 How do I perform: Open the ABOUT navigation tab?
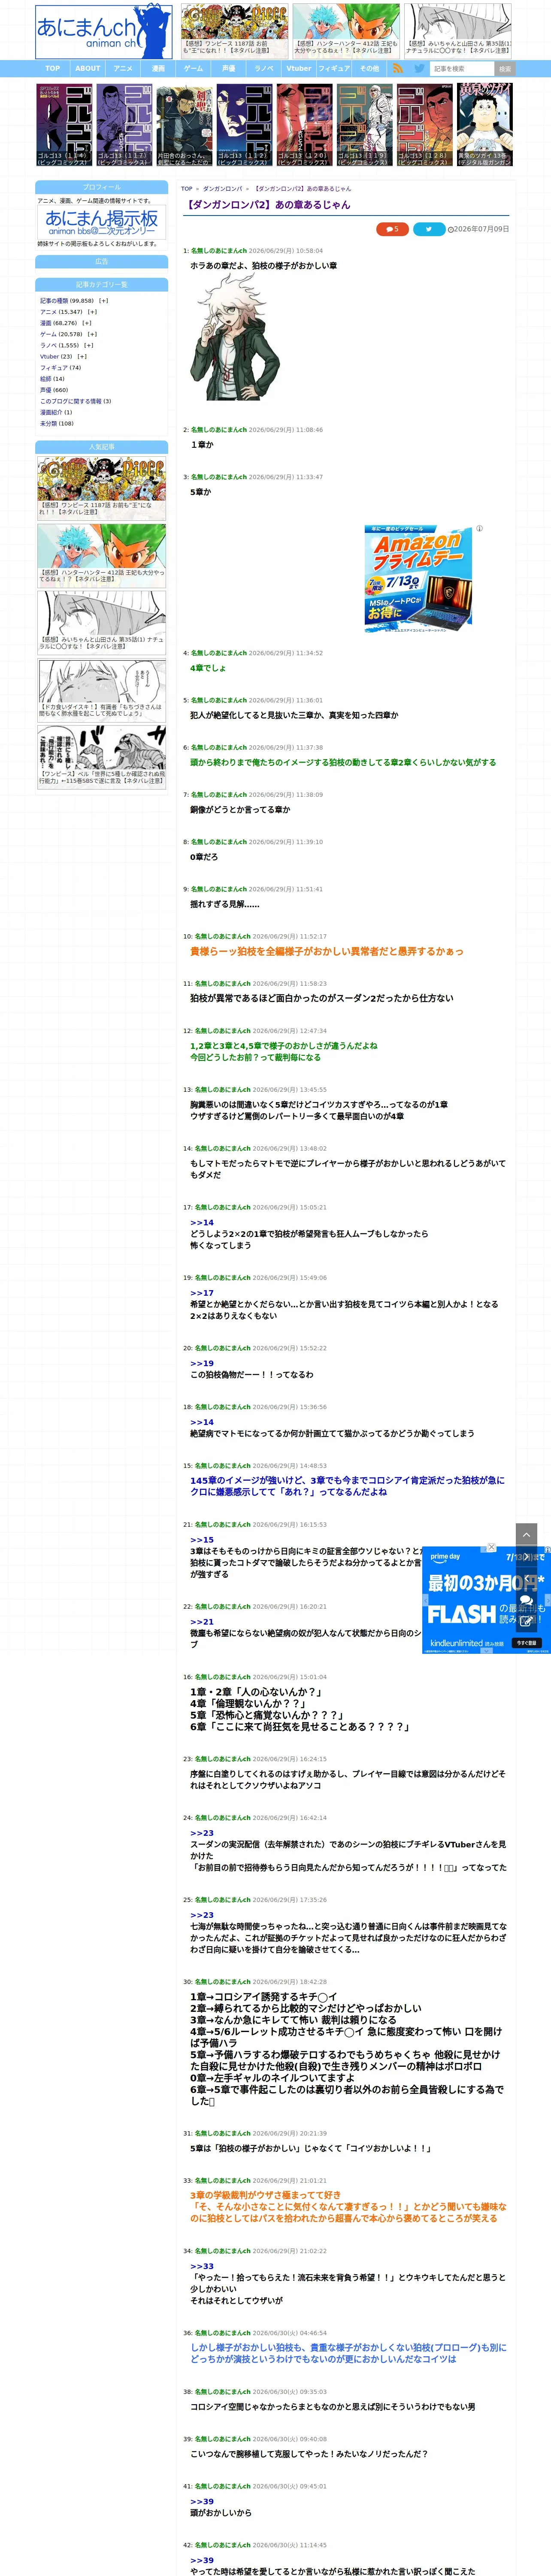88,69
